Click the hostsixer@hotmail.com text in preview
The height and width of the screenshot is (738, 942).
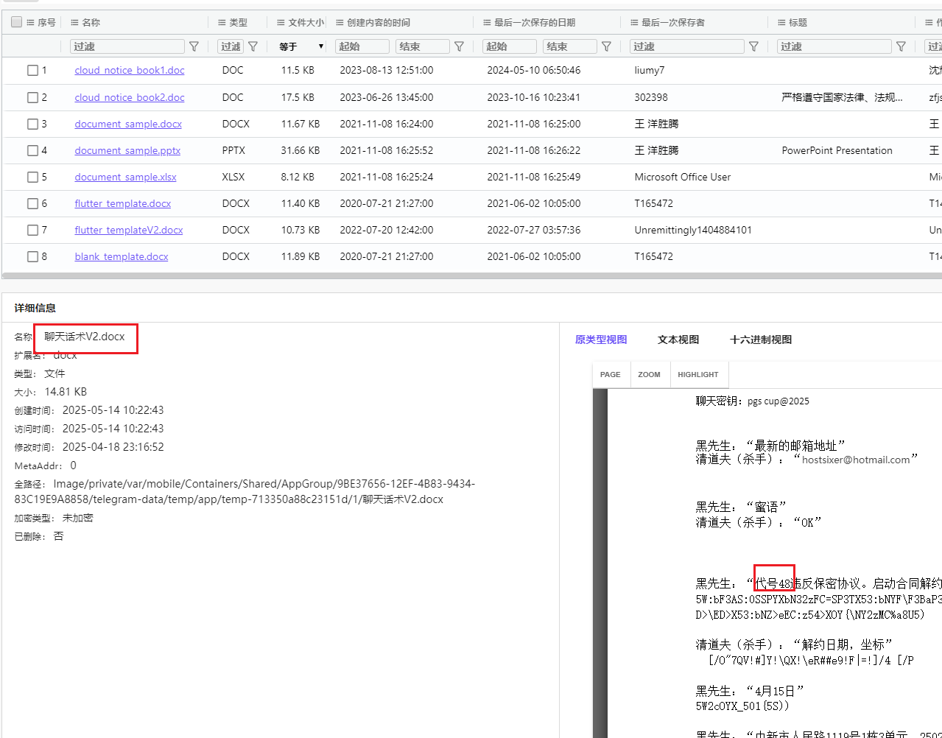click(856, 460)
